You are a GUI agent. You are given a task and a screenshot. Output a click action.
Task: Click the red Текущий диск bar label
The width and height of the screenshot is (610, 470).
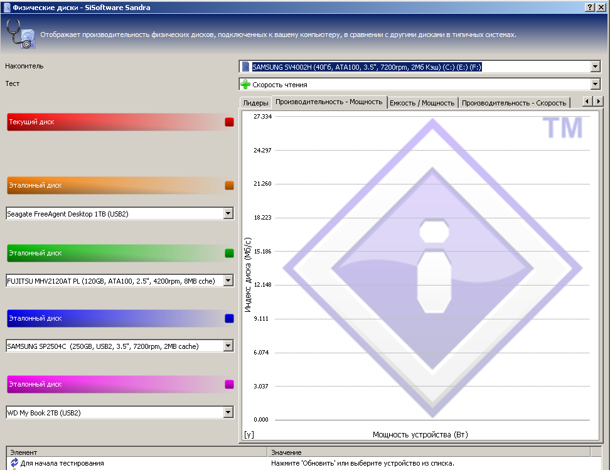tap(31, 122)
